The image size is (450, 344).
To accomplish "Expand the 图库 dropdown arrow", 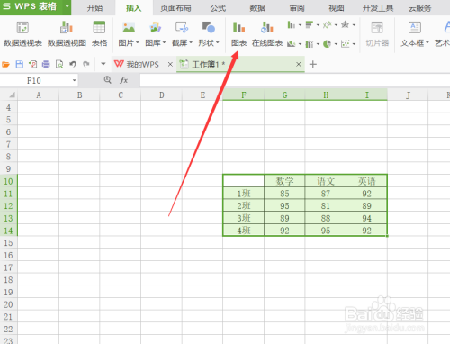I will [164, 43].
